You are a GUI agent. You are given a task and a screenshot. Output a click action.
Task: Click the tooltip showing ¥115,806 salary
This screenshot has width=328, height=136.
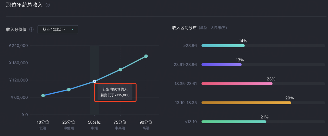[x=115, y=92]
